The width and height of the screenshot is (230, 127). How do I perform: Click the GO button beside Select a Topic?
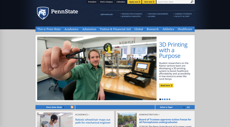tap(188, 107)
